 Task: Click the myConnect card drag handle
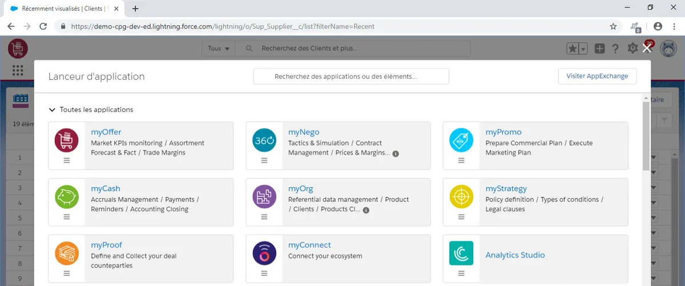[264, 273]
